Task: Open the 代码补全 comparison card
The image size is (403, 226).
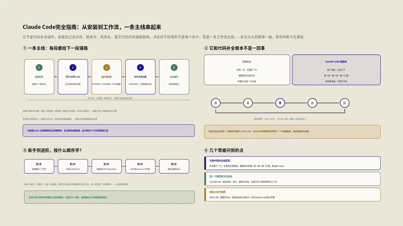Action: [247, 70]
